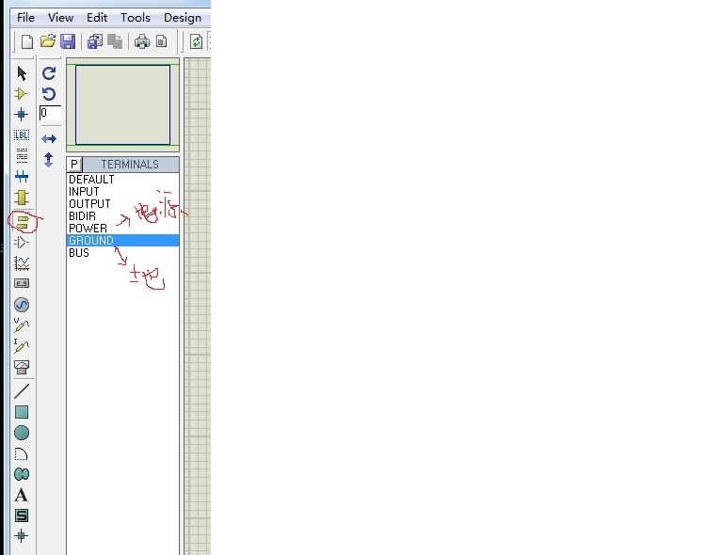Click the Set Area toolbar icon
723x555 pixels.
coord(161,41)
